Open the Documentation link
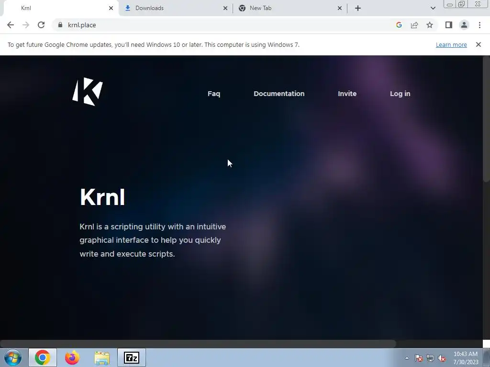Screen dimensions: 490x367 click(x=279, y=94)
